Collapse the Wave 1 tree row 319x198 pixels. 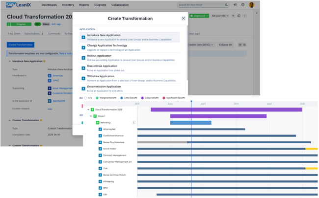pyautogui.click(x=91, y=116)
